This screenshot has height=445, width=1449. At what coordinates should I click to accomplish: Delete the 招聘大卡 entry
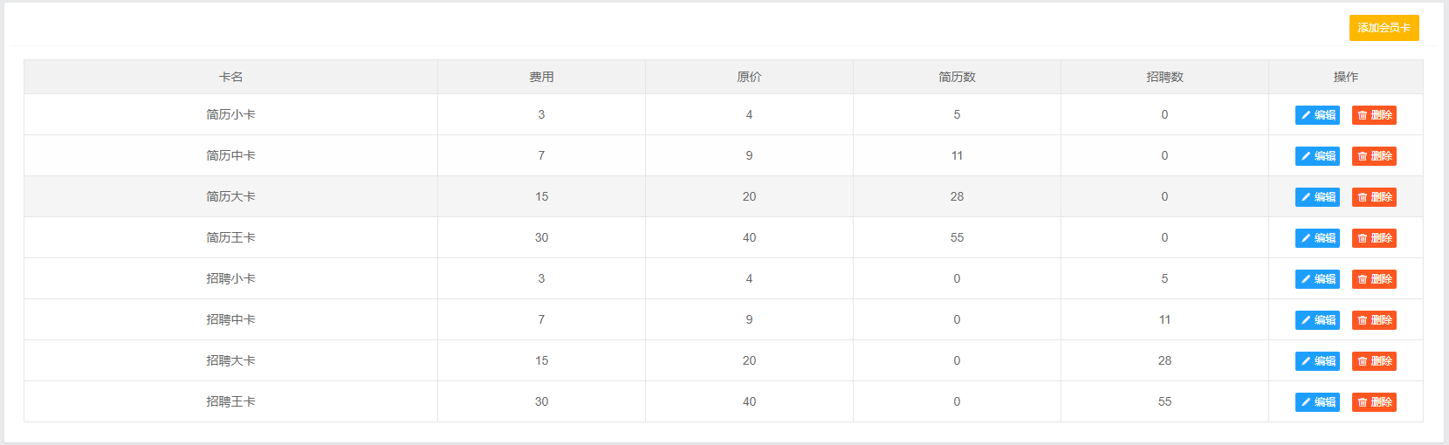[x=1373, y=361]
